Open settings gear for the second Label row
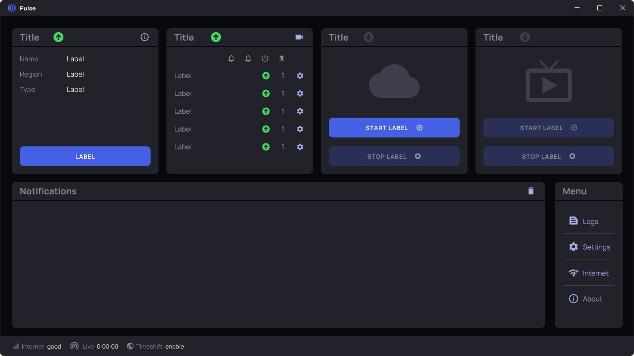Viewport: 634px width, 356px height. point(300,93)
